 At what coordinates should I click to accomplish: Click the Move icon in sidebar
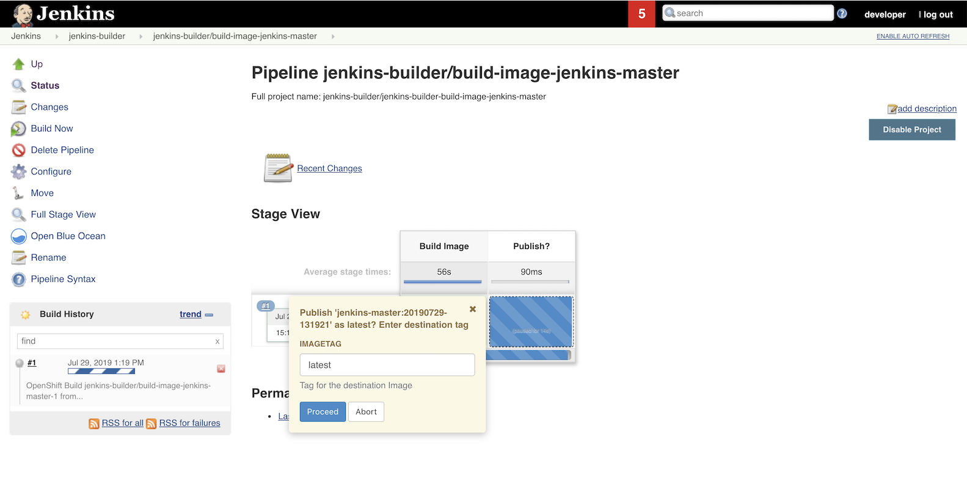18,193
